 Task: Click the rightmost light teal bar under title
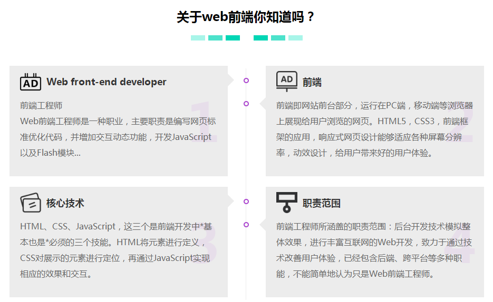coord(295,38)
